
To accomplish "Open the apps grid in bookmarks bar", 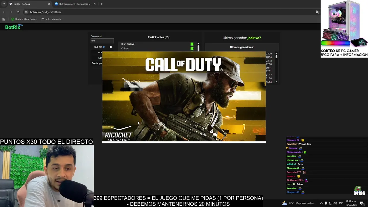I will click(x=4, y=19).
